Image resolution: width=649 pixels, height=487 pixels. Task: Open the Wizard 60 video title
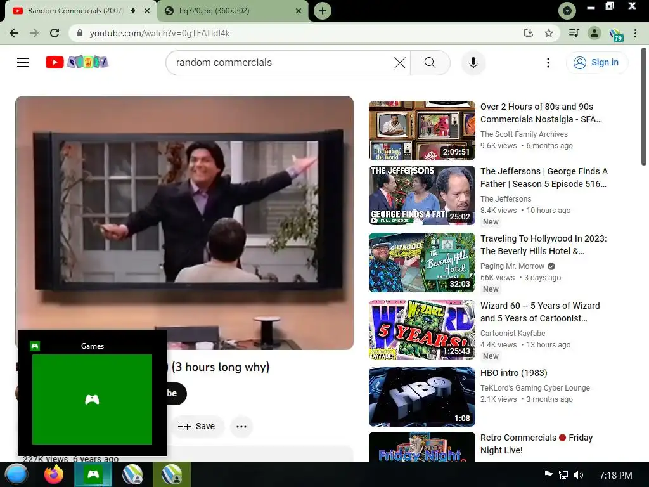(x=540, y=312)
